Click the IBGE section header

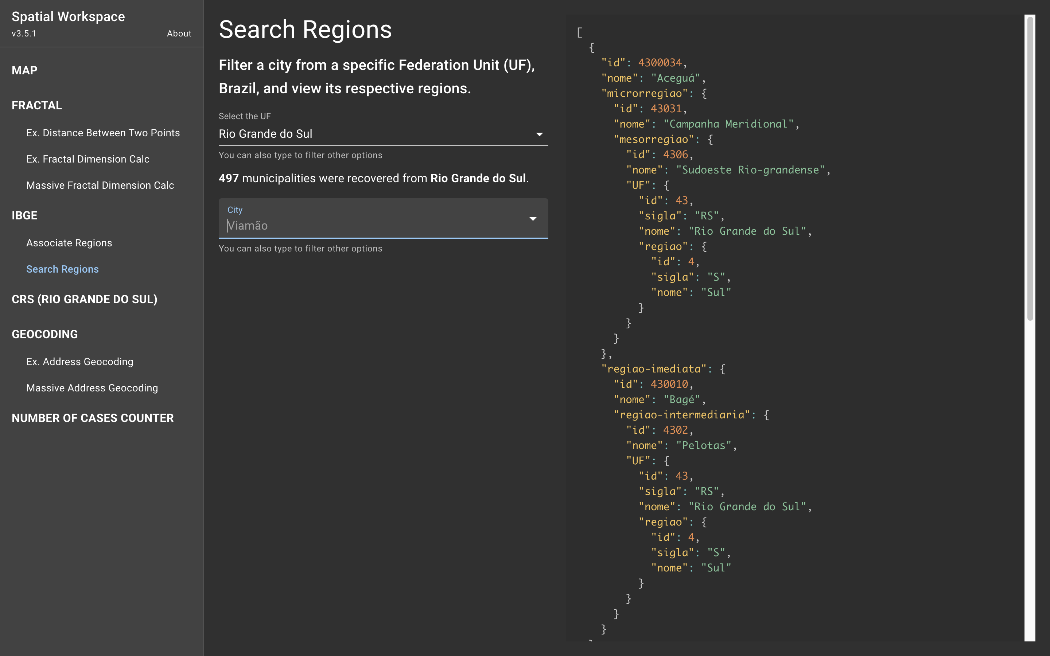[x=25, y=216]
